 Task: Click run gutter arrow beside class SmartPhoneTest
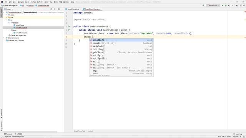coord(69,26)
